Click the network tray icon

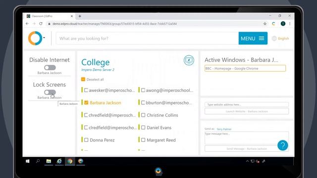tap(253, 161)
